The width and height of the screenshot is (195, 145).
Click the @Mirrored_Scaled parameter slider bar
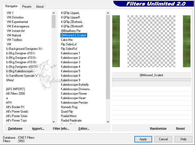click(151, 80)
